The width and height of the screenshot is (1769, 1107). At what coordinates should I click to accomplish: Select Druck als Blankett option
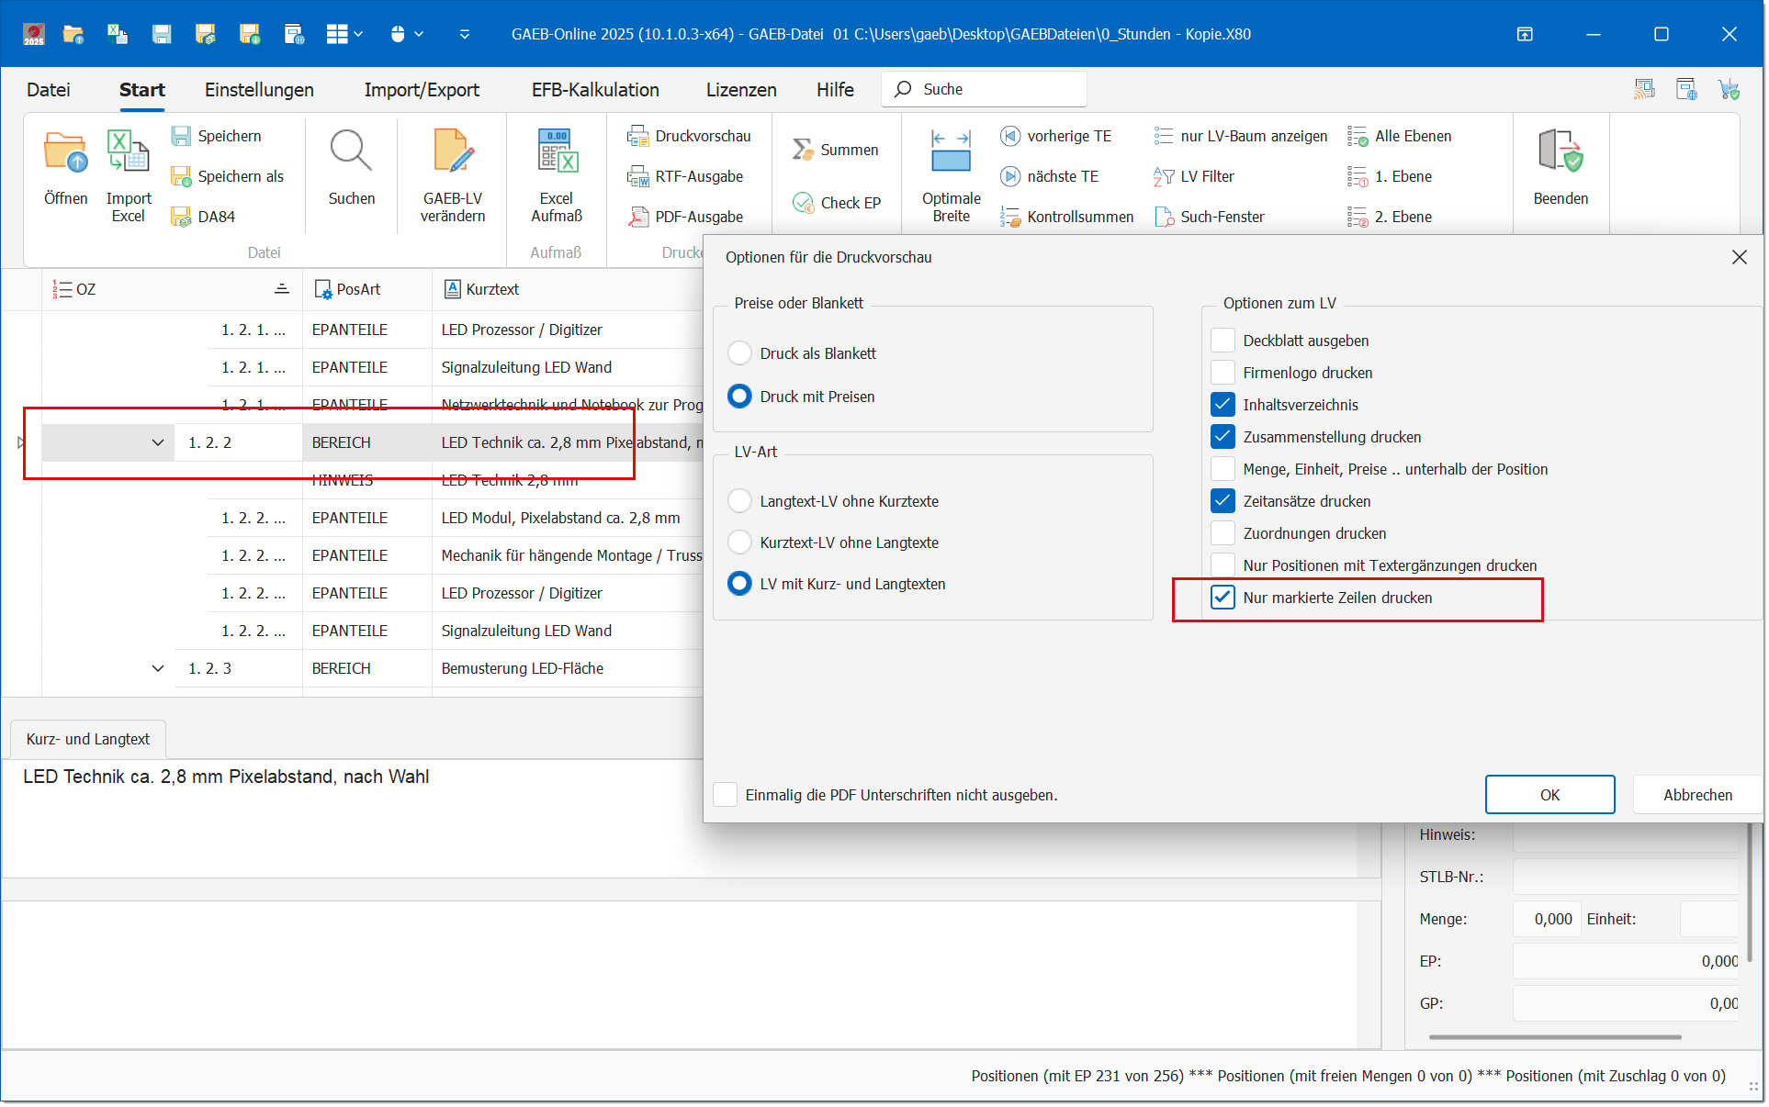click(x=739, y=353)
